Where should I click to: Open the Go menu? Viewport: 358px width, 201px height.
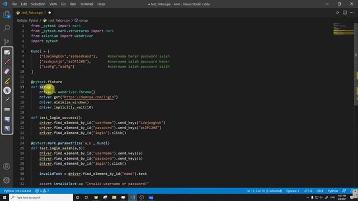63,4
